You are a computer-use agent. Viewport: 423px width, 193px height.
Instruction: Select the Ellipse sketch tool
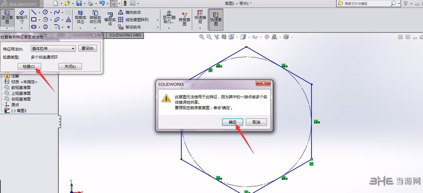[x=57, y=20]
